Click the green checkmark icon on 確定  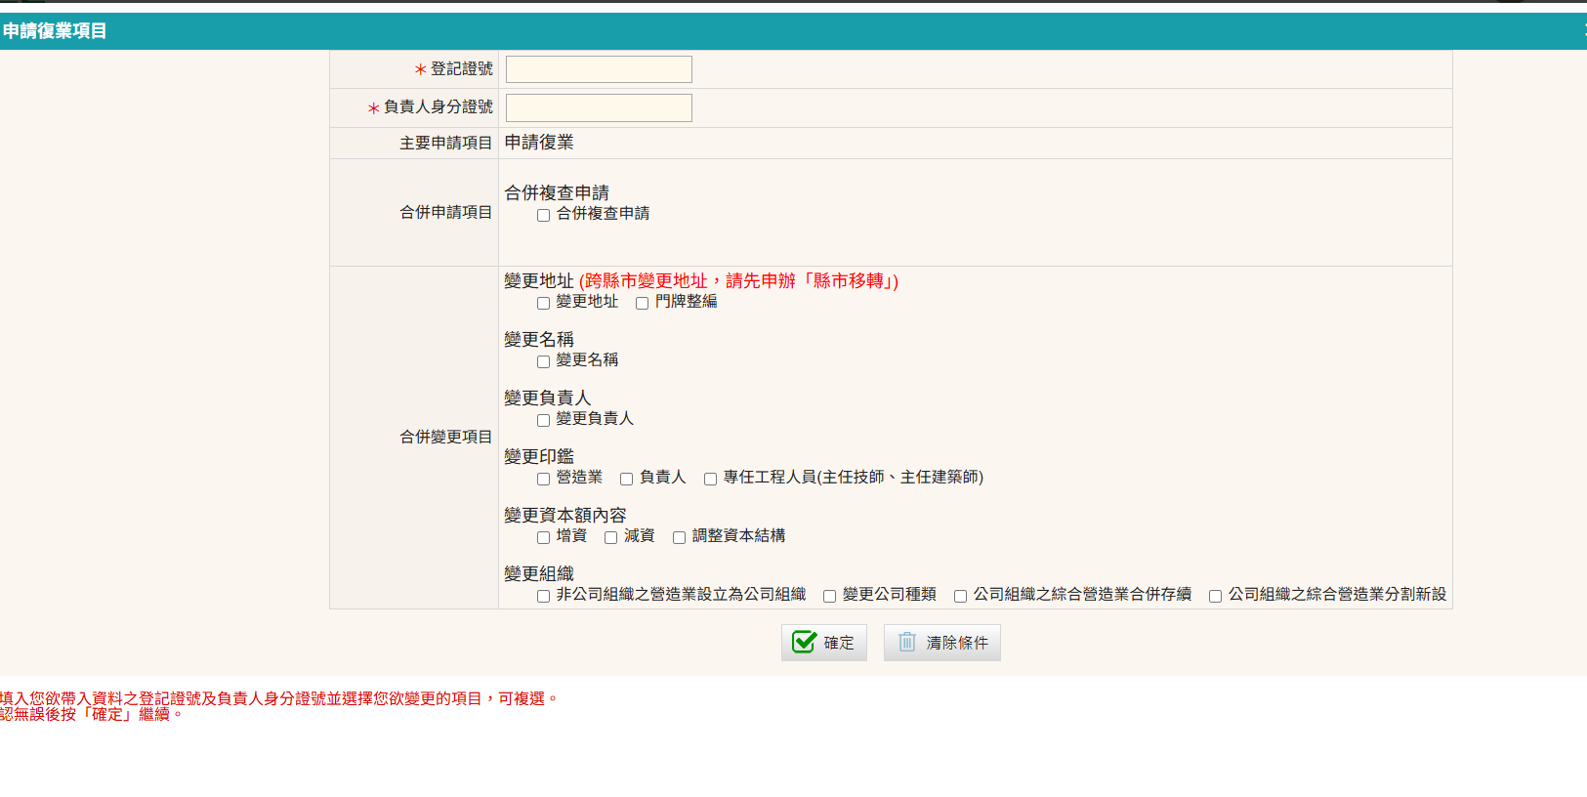[804, 642]
